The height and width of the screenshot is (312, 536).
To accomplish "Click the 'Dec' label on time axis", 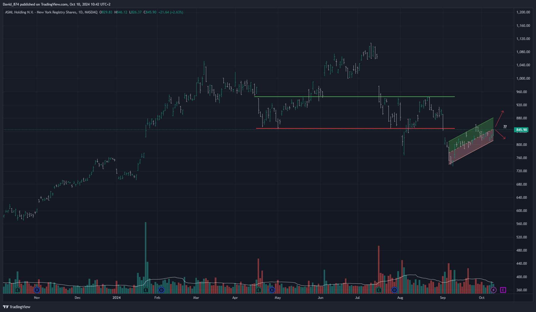I will tap(77, 298).
